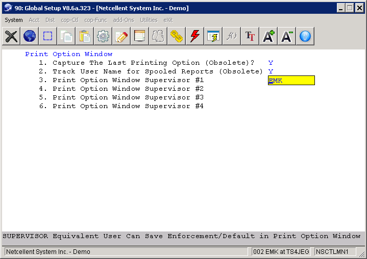The height and width of the screenshot is (259, 367).
Task: Click the Supervisor #1 input field
Action: 291,81
